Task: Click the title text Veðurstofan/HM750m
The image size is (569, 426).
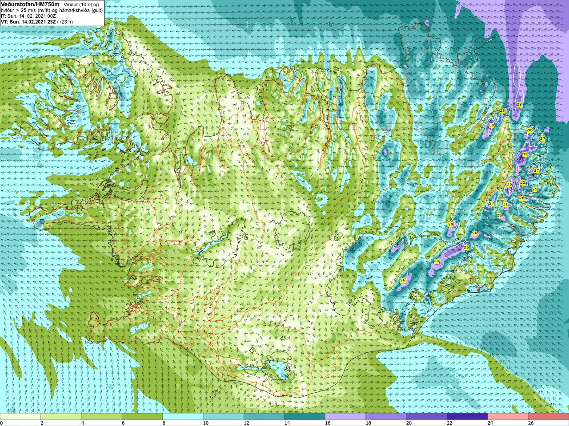Action: pyautogui.click(x=30, y=4)
